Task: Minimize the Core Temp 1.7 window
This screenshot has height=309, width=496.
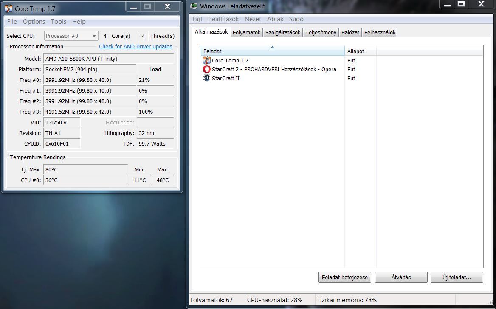Action: pyautogui.click(x=133, y=7)
